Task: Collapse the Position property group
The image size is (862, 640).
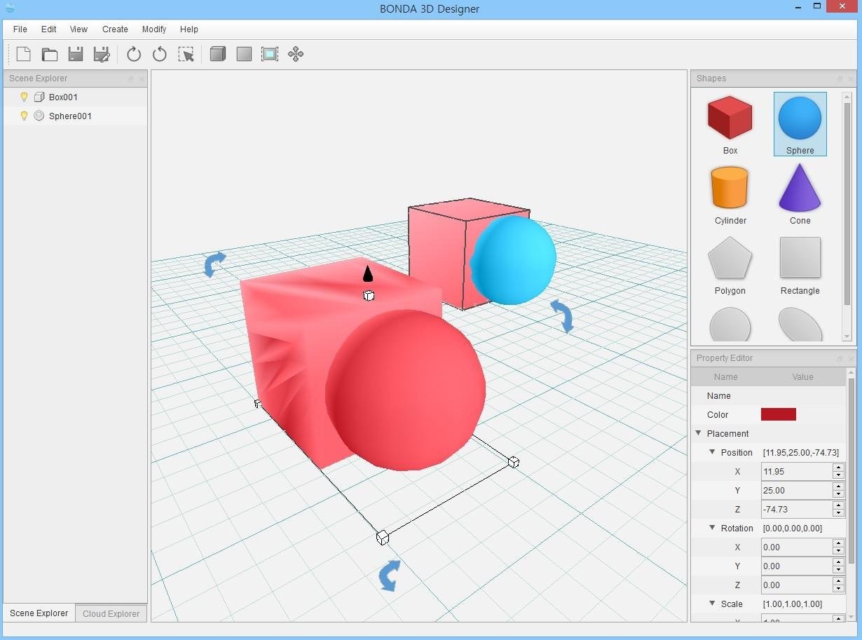Action: (712, 452)
